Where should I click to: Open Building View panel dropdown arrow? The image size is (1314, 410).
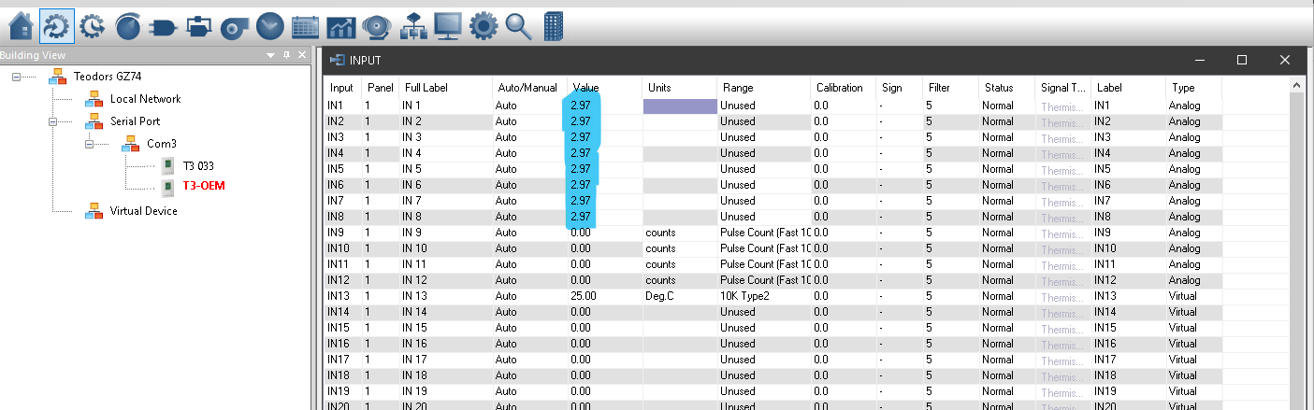coord(270,56)
